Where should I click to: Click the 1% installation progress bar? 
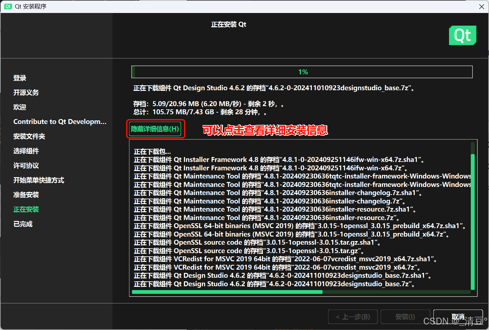(x=302, y=72)
